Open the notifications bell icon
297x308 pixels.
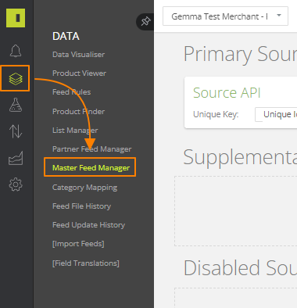(x=16, y=51)
